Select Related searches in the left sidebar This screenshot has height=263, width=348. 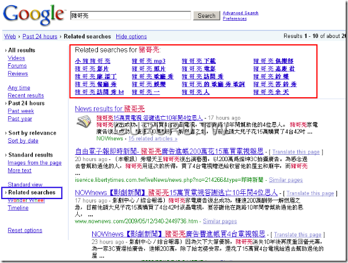click(x=32, y=192)
